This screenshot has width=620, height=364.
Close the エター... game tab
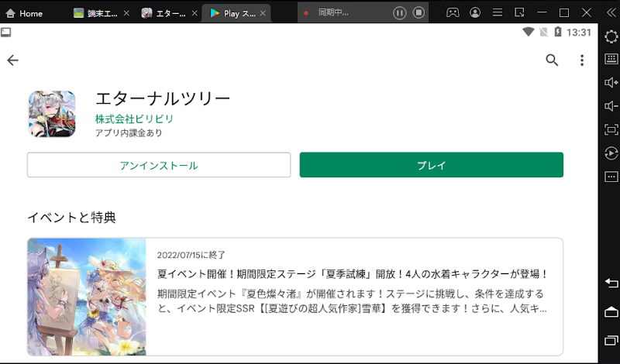195,13
